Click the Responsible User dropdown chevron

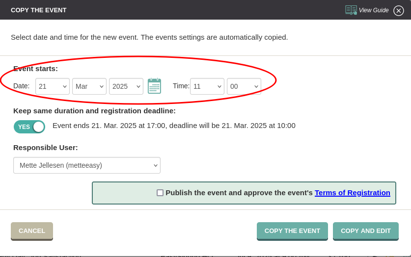(x=156, y=165)
